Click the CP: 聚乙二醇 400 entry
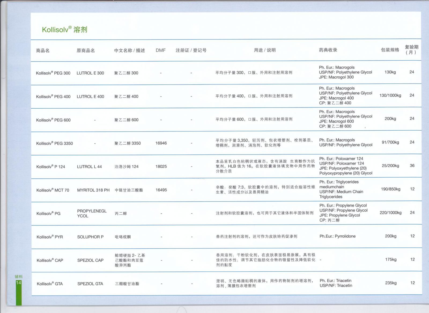Screen dimensions: 429x313 (335, 103)
